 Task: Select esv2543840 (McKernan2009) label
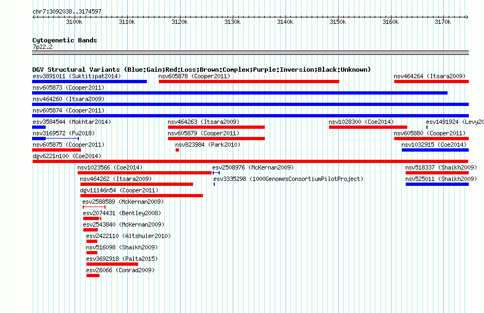pyautogui.click(x=123, y=224)
